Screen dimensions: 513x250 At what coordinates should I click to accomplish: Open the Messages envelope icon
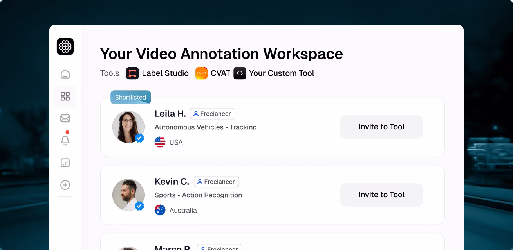[x=65, y=118]
